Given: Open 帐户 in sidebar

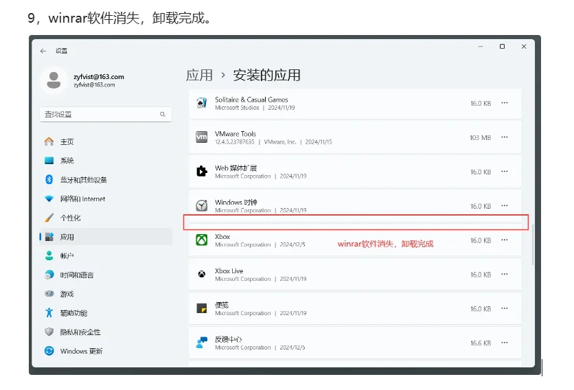Looking at the screenshot, I should 106,256.
